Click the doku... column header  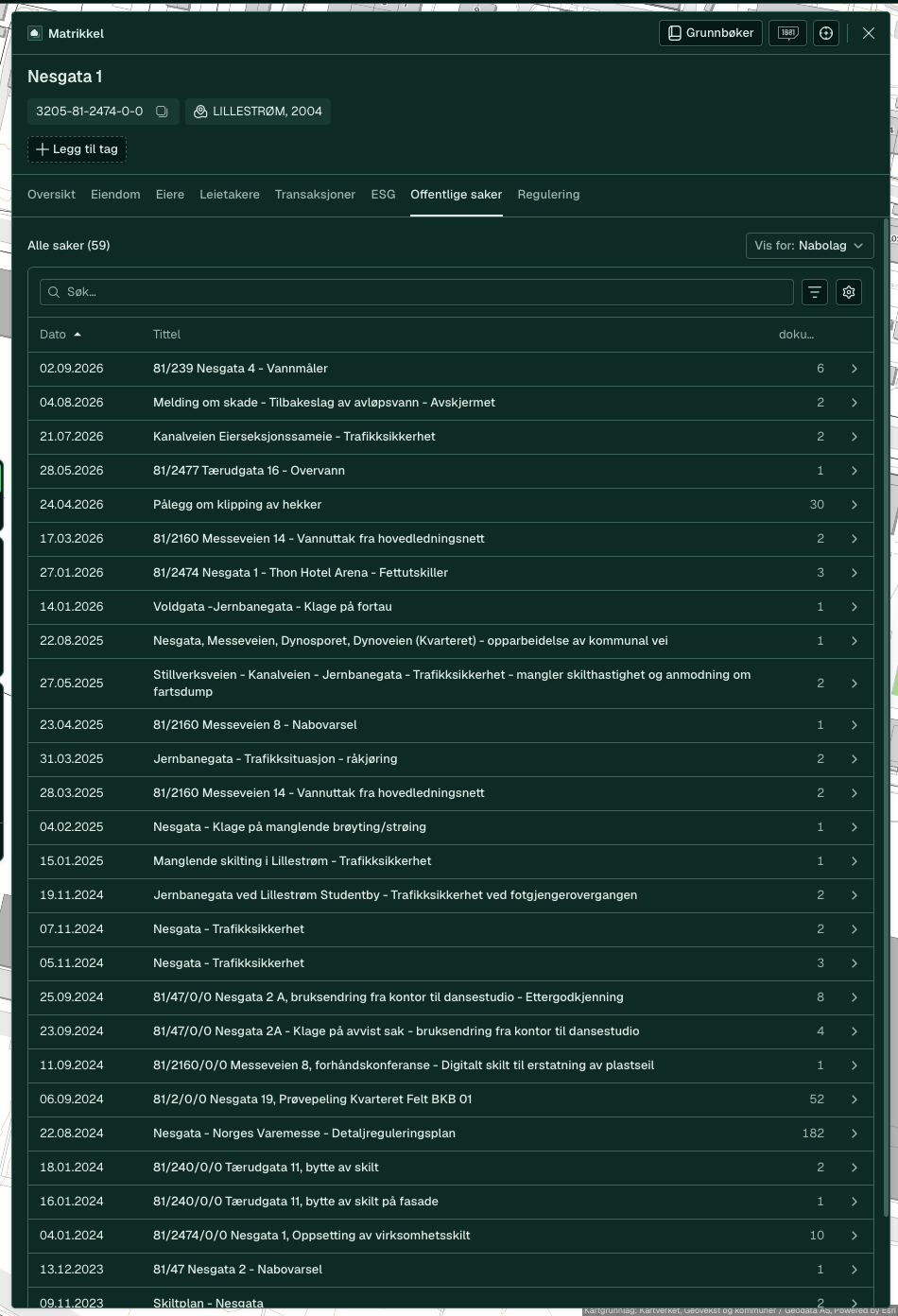click(796, 335)
